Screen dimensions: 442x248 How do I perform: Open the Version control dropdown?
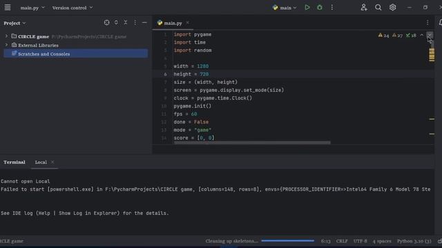[72, 8]
